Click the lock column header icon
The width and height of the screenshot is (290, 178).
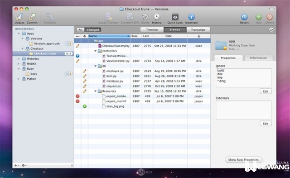[x=85, y=36]
